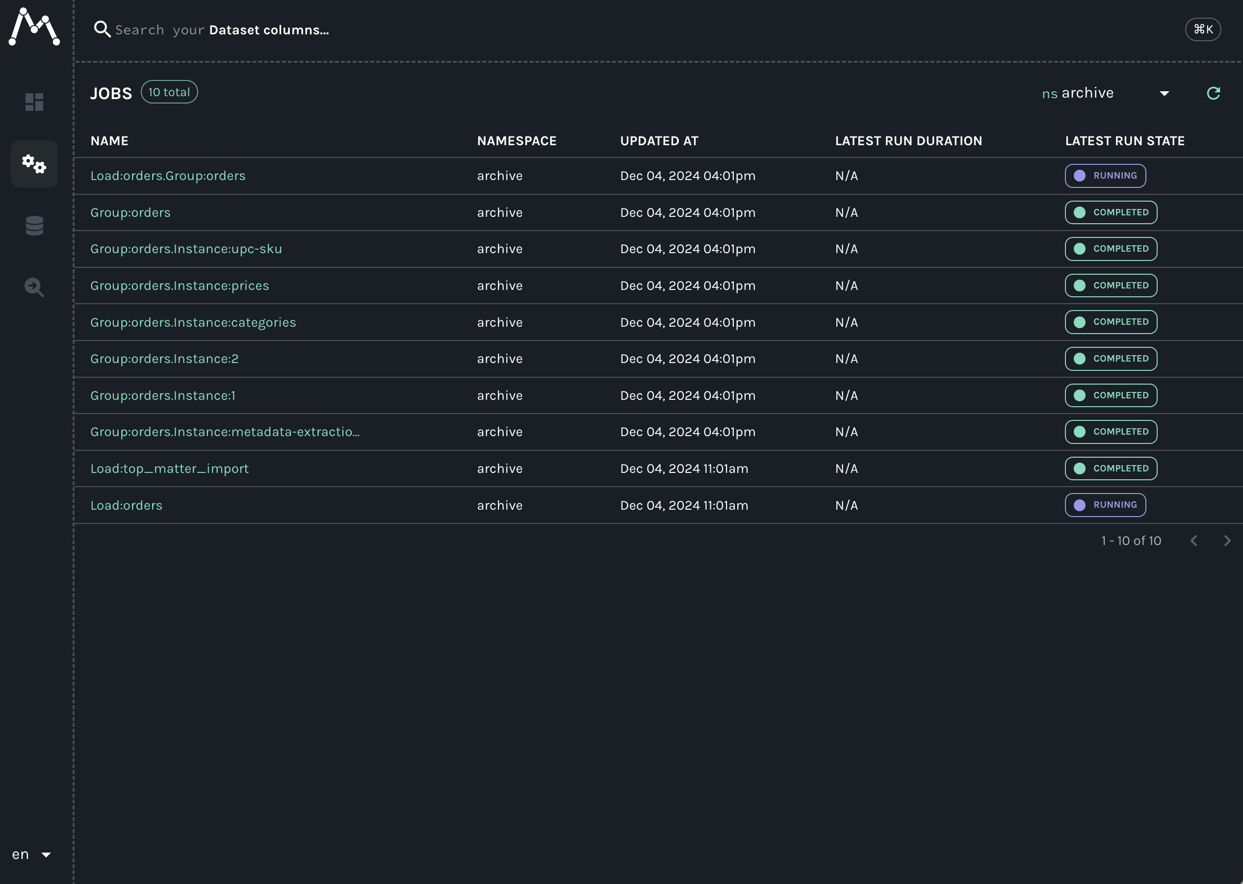Viewport: 1243px width, 884px height.
Task: Open the en language dropdown
Action: coord(31,854)
